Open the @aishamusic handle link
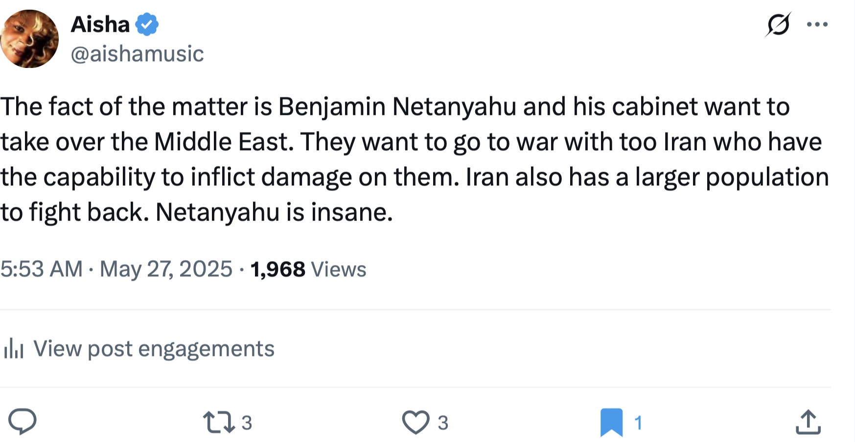The width and height of the screenshot is (855, 443). tap(137, 54)
